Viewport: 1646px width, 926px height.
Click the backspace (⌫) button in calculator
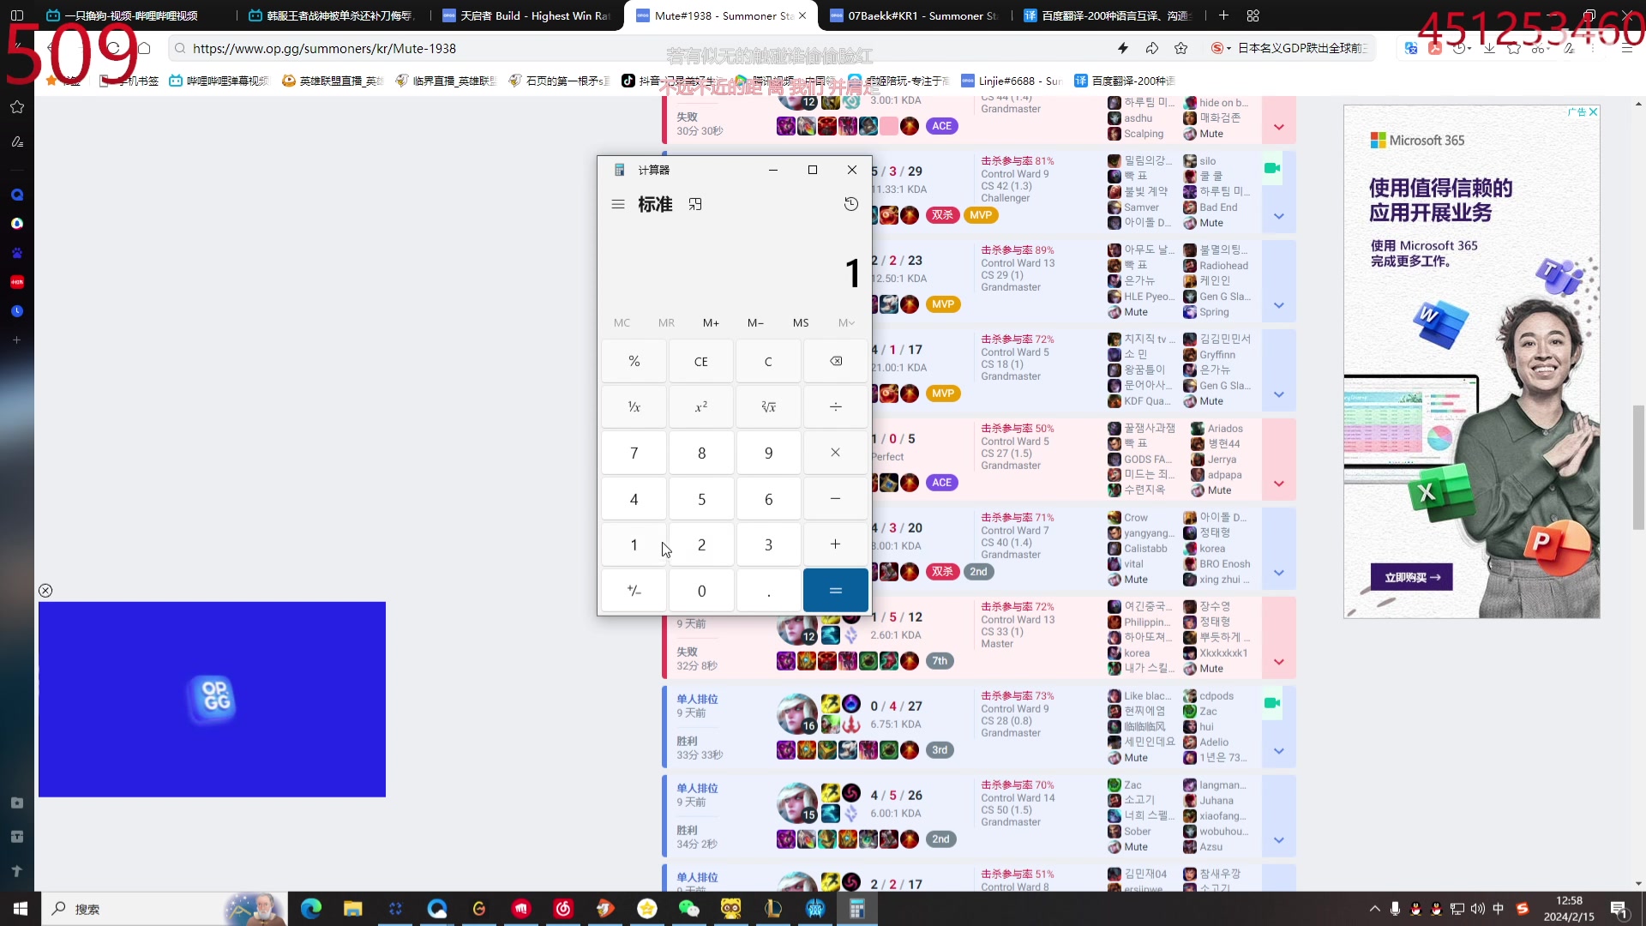tap(836, 361)
